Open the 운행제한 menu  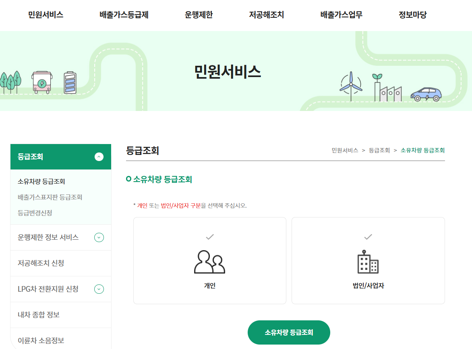click(x=199, y=15)
